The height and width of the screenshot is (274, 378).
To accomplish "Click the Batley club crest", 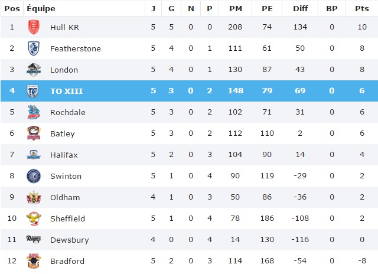I will point(34,133).
